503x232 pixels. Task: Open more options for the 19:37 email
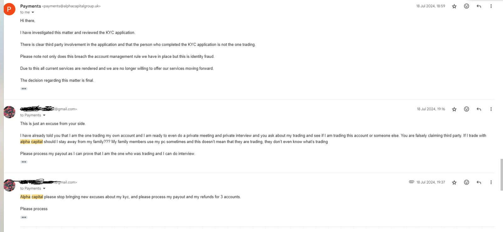[491, 182]
